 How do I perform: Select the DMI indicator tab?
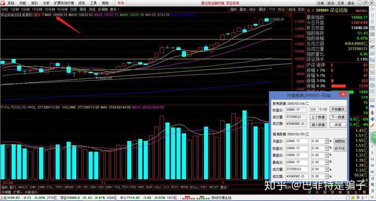pos(33,187)
